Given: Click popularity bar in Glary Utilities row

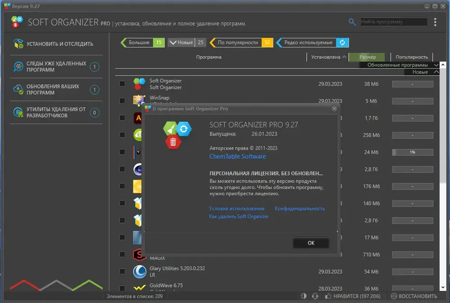Looking at the screenshot, I should (x=412, y=271).
